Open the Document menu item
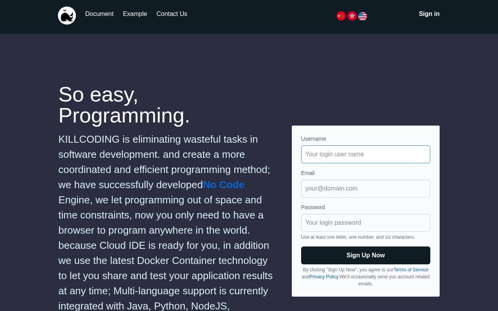This screenshot has height=311, width=498. [99, 14]
